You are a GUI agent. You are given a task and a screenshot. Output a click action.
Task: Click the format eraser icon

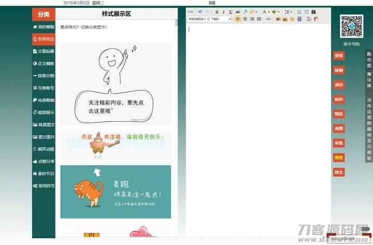[245, 12]
